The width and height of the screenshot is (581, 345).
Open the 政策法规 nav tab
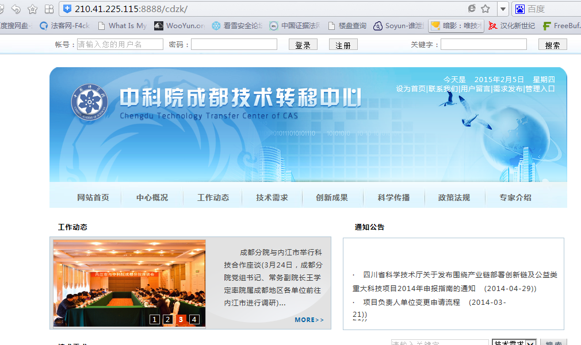click(454, 197)
